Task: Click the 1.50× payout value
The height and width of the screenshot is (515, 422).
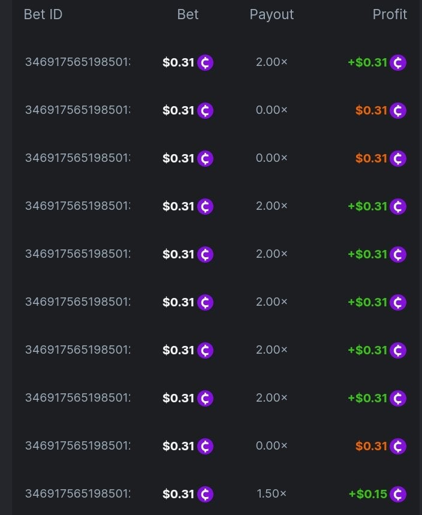Action: coord(272,494)
